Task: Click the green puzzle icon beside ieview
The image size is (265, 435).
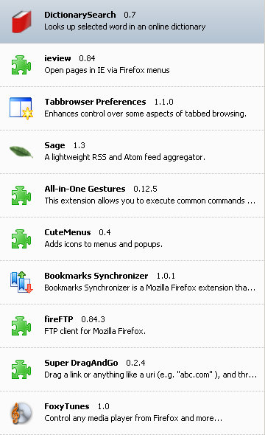Action: pyautogui.click(x=21, y=65)
